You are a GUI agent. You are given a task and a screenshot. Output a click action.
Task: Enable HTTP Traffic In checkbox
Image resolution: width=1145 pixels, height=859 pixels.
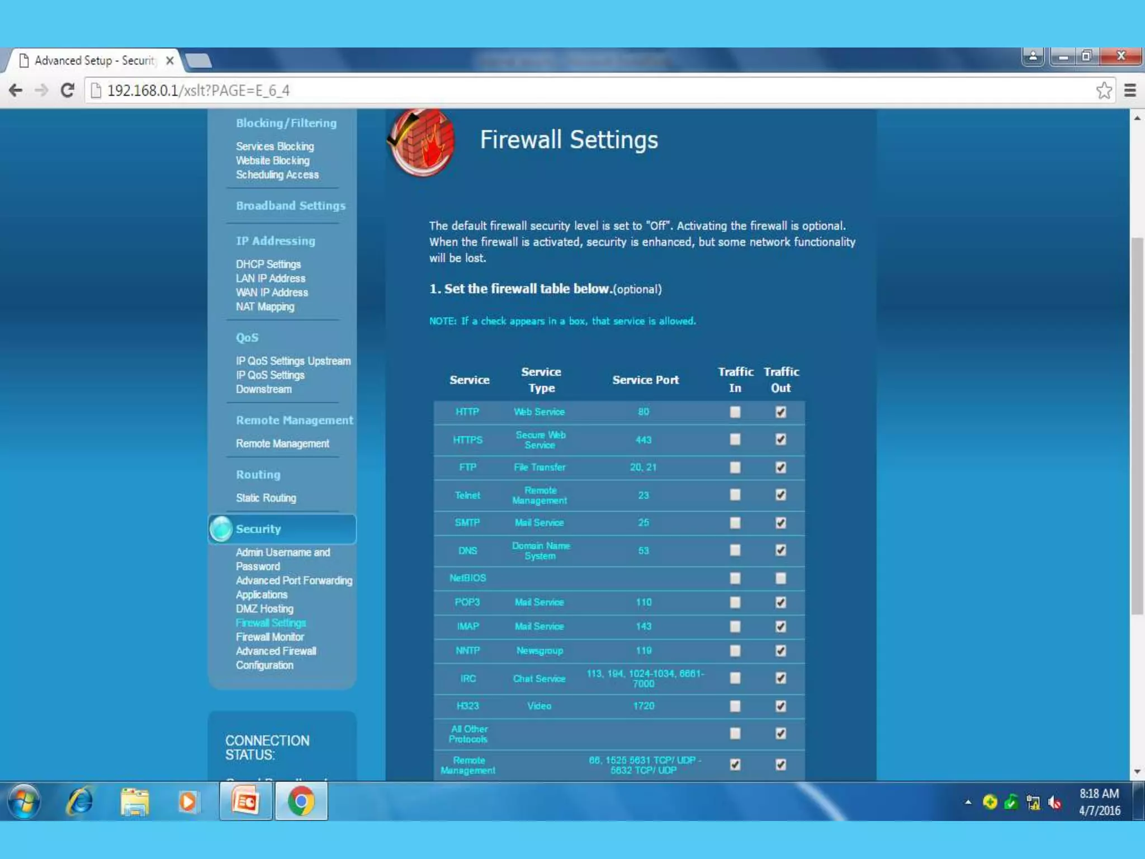tap(735, 412)
